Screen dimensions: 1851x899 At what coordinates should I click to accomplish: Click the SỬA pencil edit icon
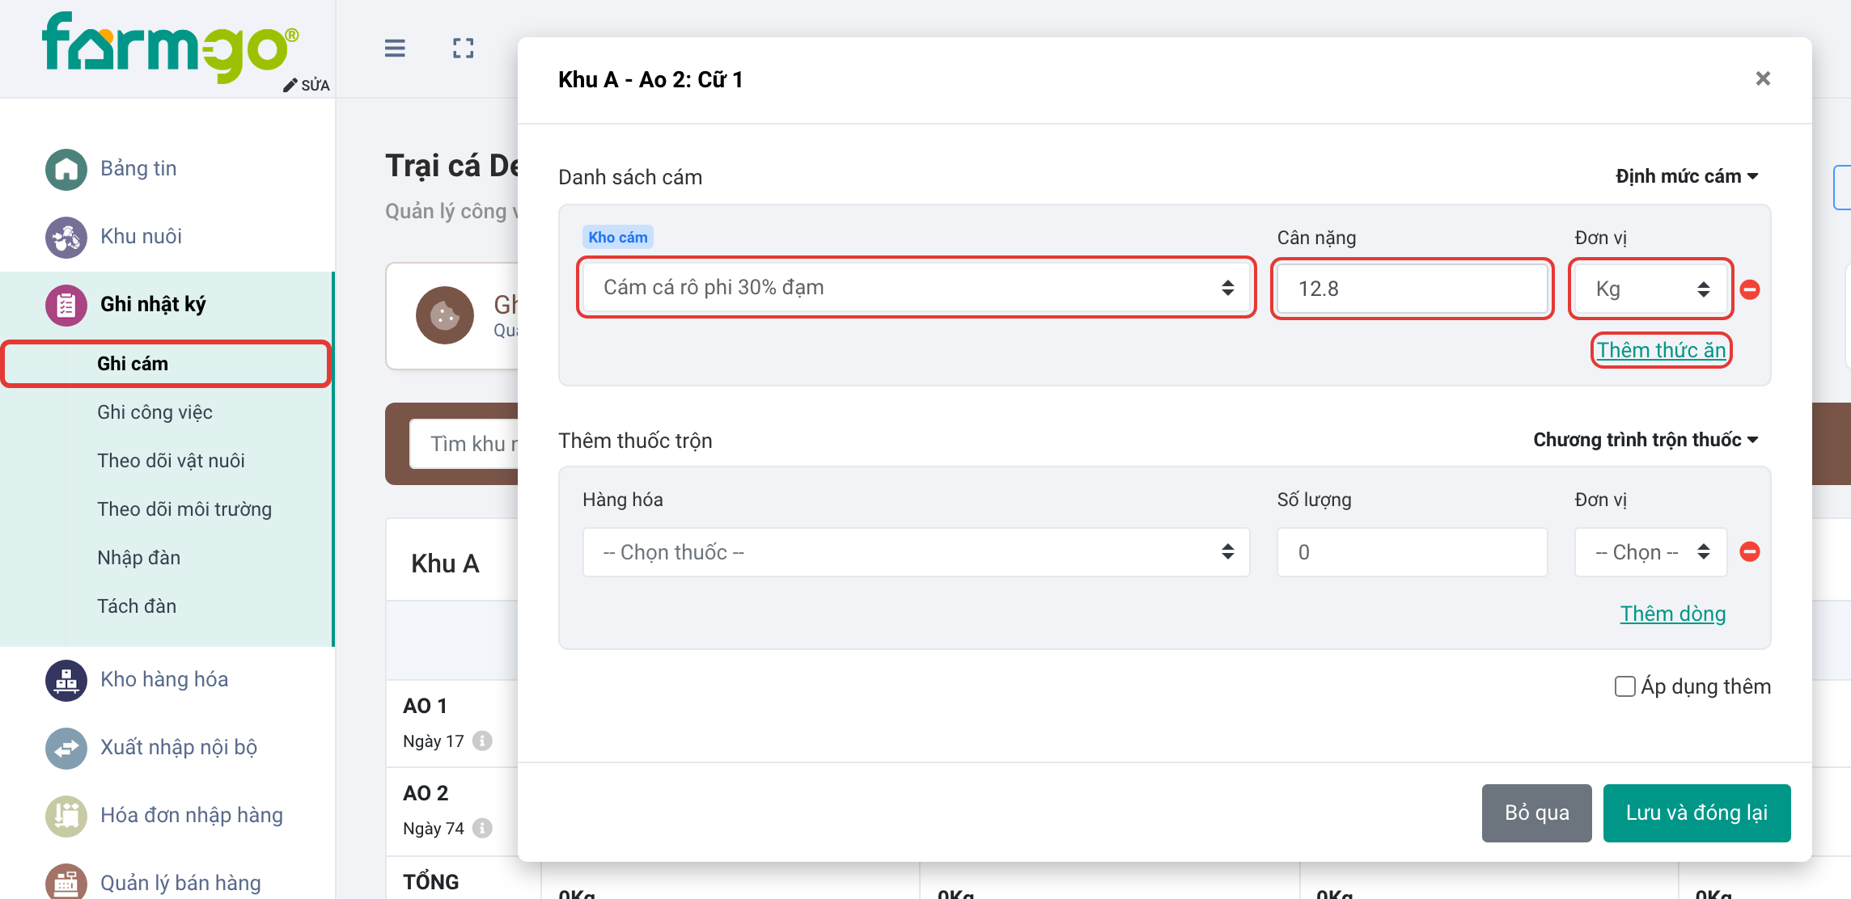click(290, 86)
